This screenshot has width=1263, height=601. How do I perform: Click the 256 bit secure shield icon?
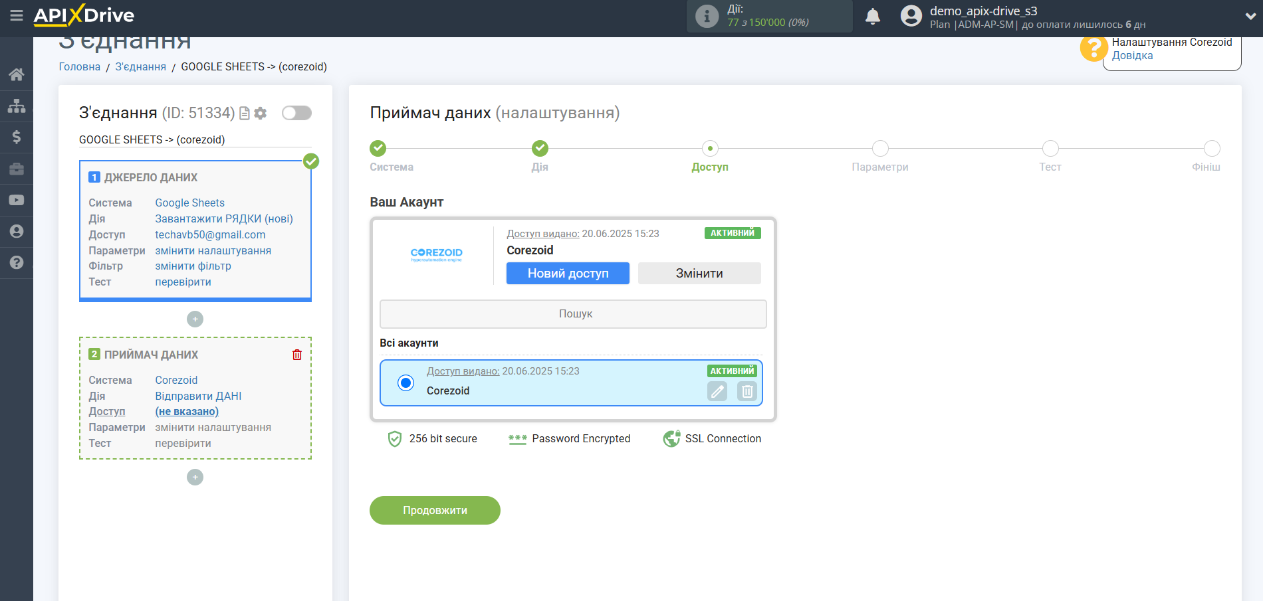(x=395, y=439)
